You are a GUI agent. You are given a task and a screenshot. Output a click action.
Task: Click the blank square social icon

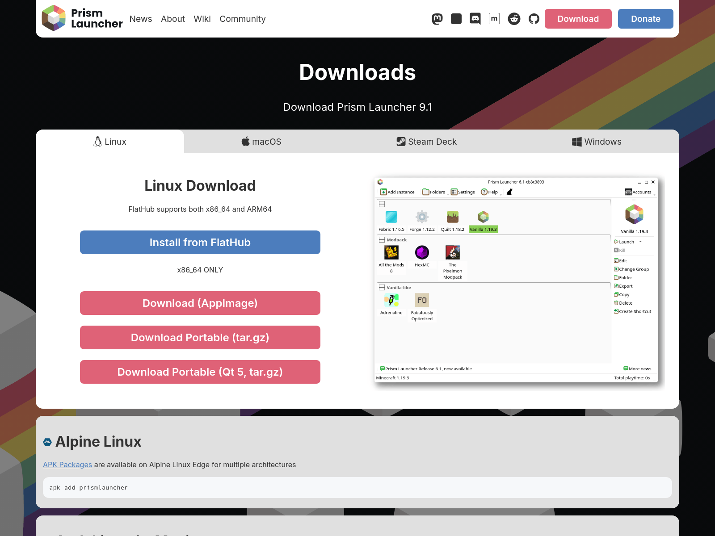[x=456, y=19]
